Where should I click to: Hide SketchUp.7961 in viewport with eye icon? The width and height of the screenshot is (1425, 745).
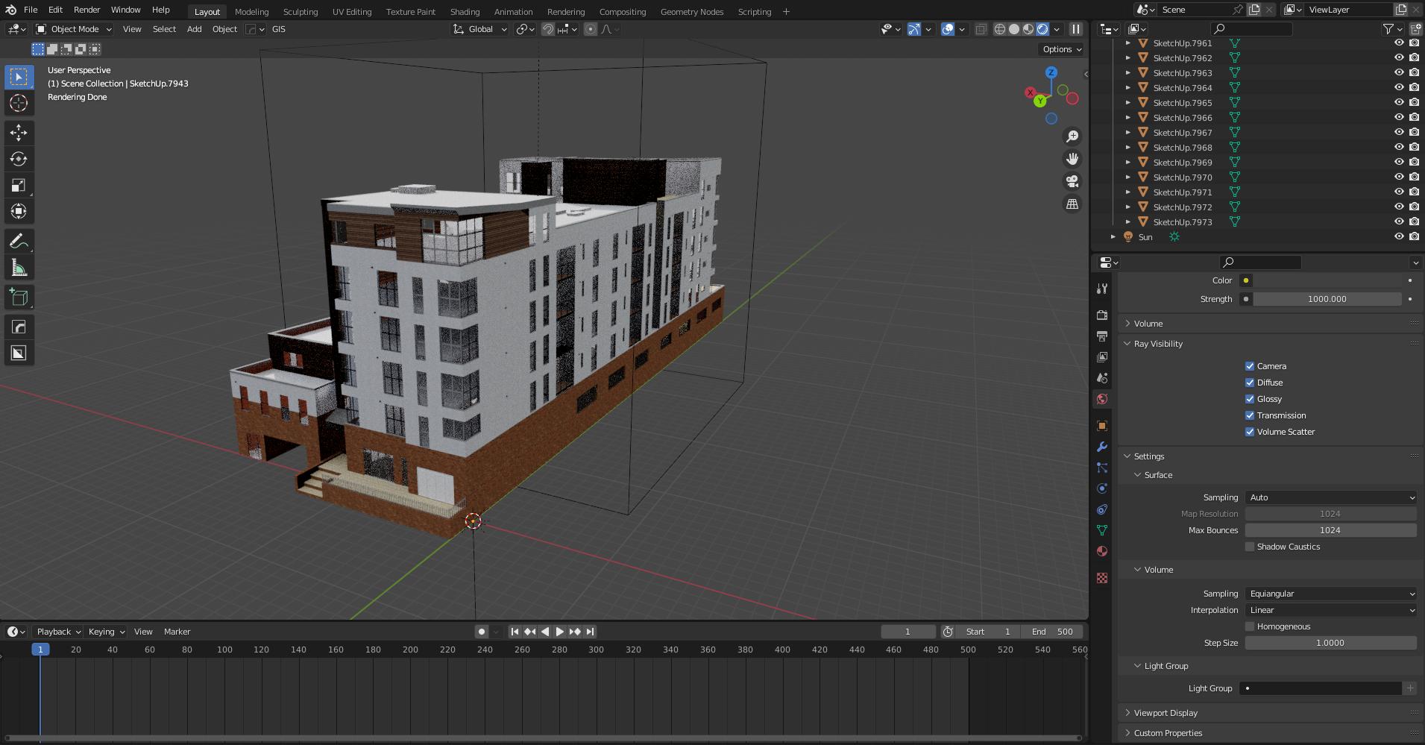click(1399, 43)
